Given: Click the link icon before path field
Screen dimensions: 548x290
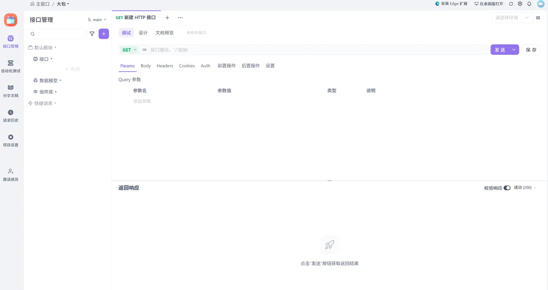Looking at the screenshot, I should [x=144, y=50].
